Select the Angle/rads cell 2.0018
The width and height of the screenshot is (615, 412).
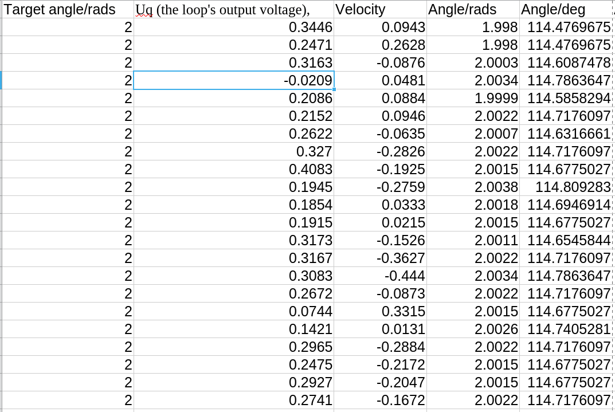(x=473, y=205)
